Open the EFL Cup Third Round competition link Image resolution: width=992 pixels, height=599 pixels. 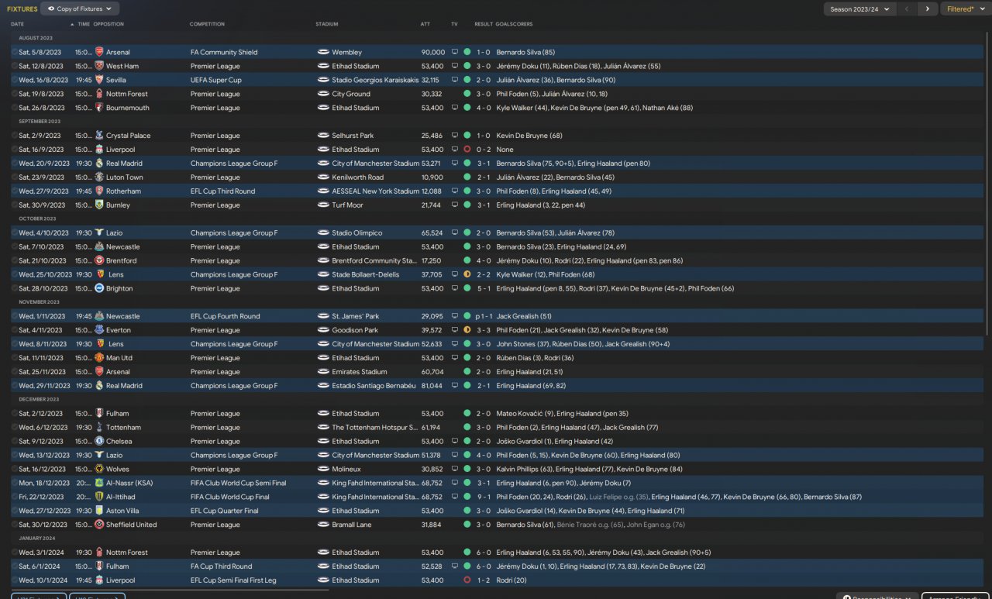pos(222,191)
